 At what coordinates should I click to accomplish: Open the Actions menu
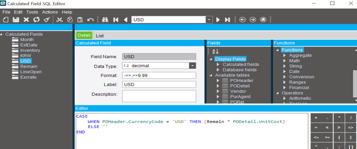click(50, 12)
